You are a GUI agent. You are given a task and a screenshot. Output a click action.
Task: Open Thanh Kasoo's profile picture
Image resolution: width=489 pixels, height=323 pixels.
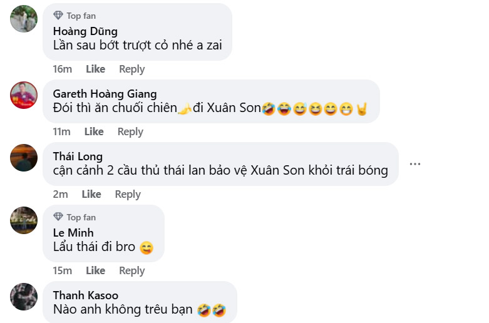pyautogui.click(x=24, y=296)
